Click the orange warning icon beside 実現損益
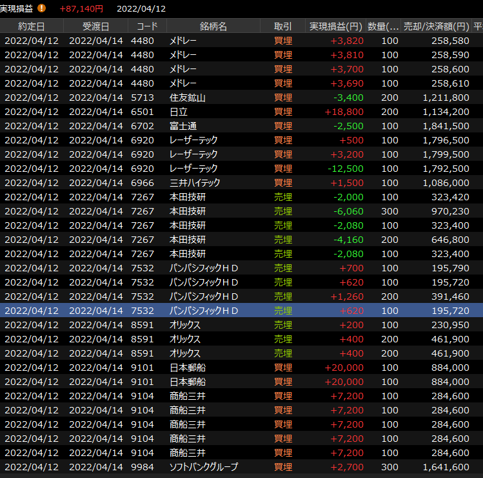This screenshot has height=478, width=483. (42, 8)
